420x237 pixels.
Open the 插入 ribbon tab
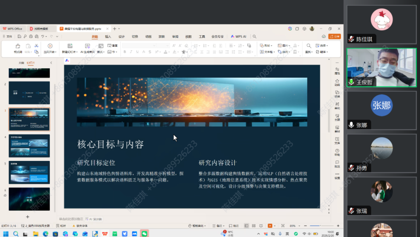point(108,36)
